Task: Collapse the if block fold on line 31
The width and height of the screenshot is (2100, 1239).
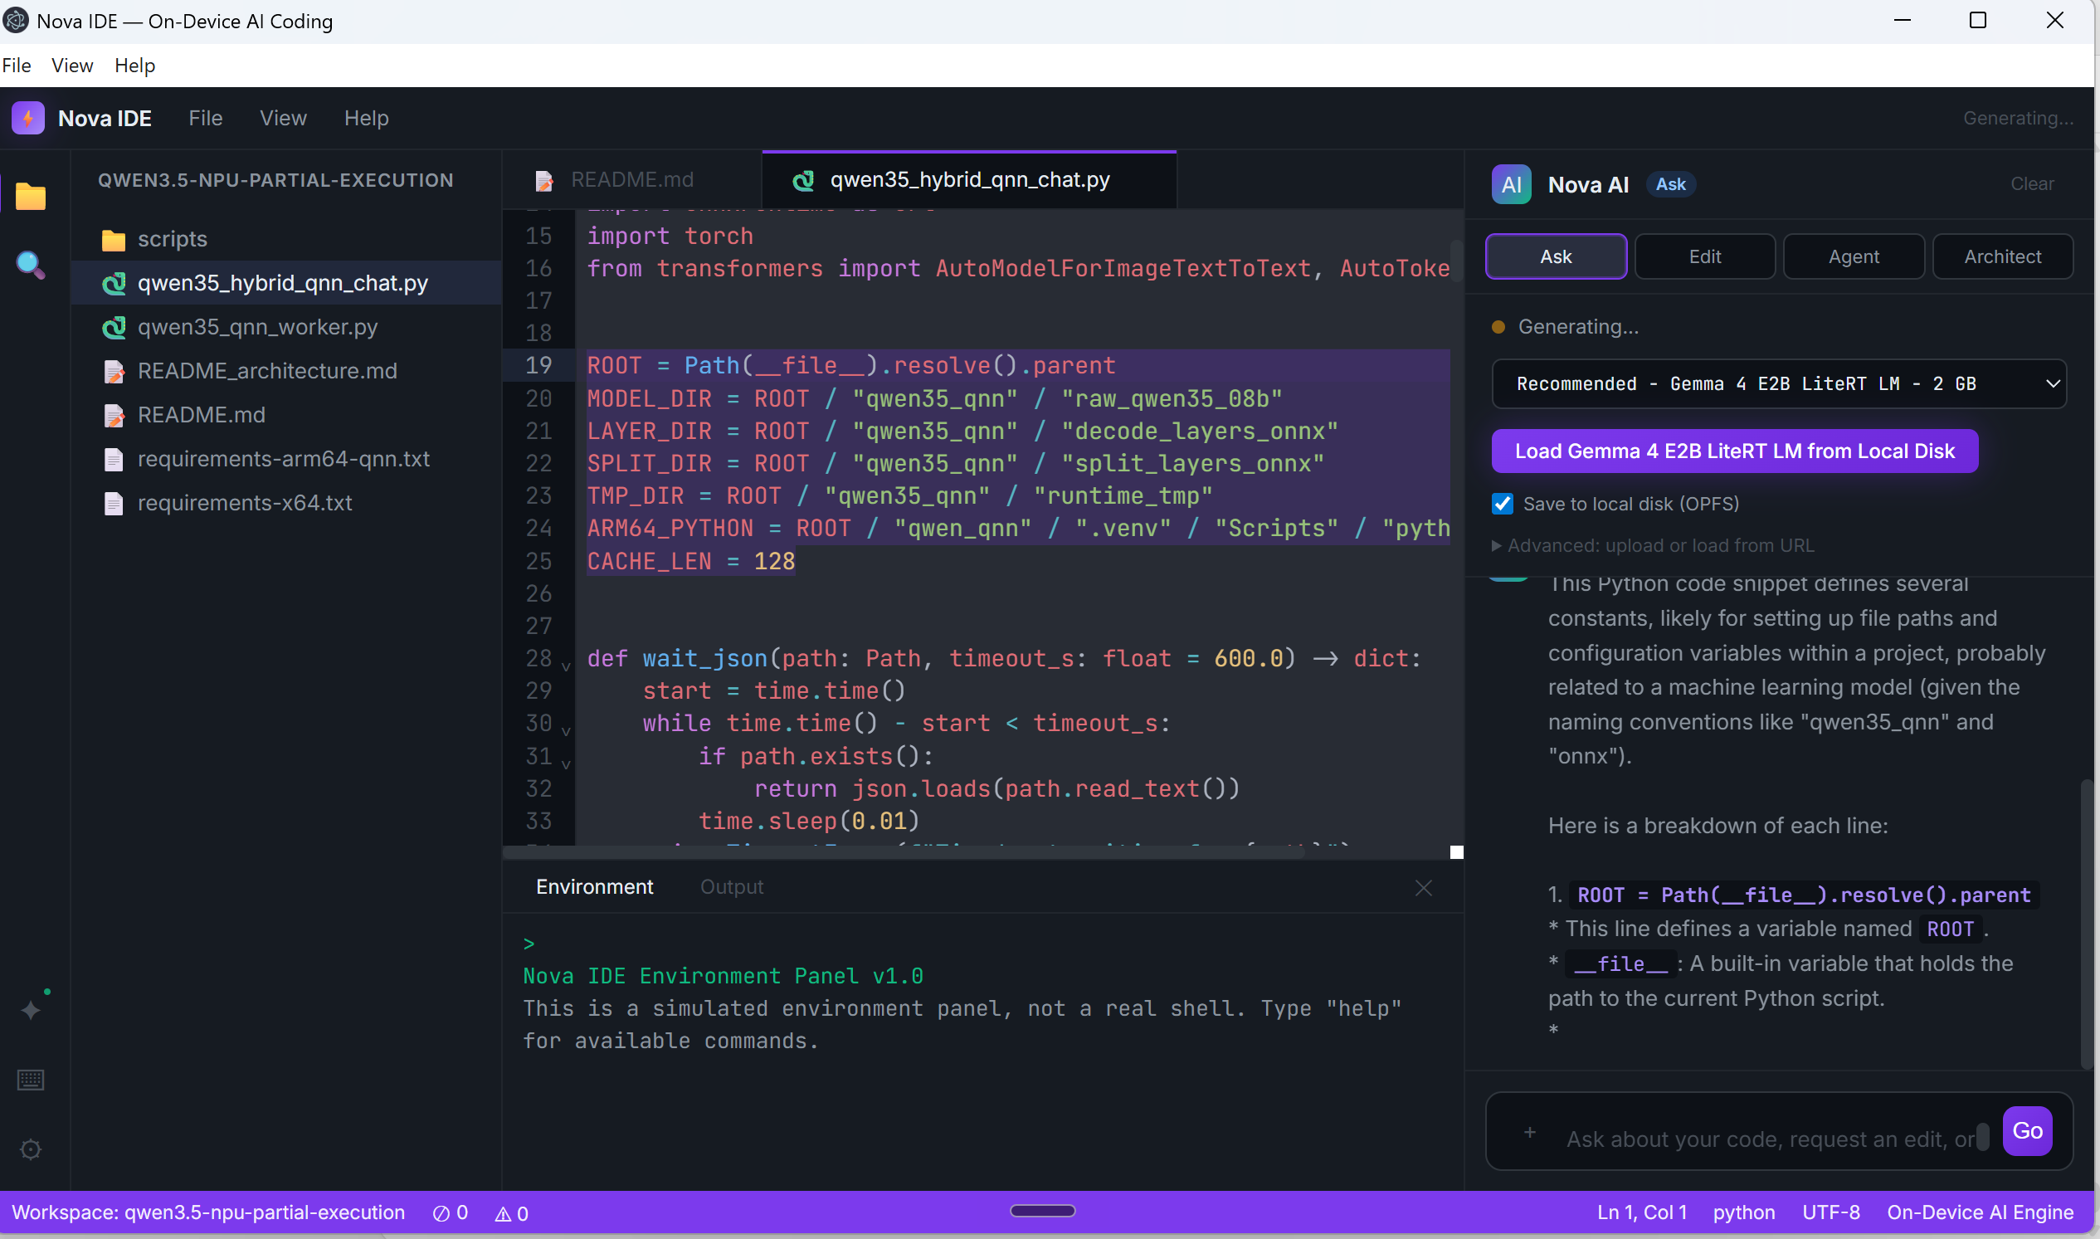Action: (x=566, y=763)
